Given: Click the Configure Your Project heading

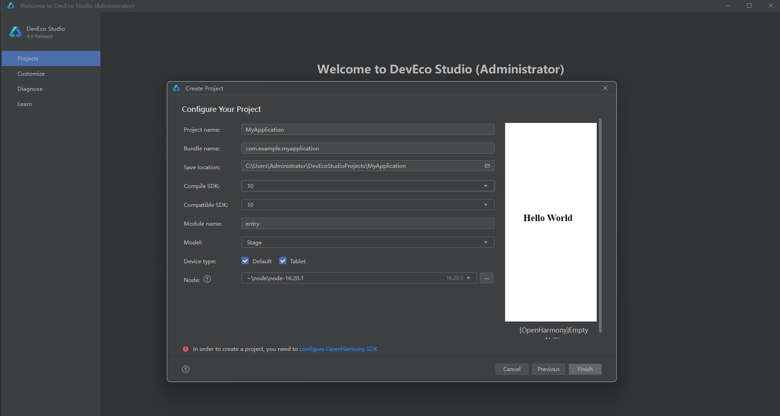Looking at the screenshot, I should [x=221, y=109].
